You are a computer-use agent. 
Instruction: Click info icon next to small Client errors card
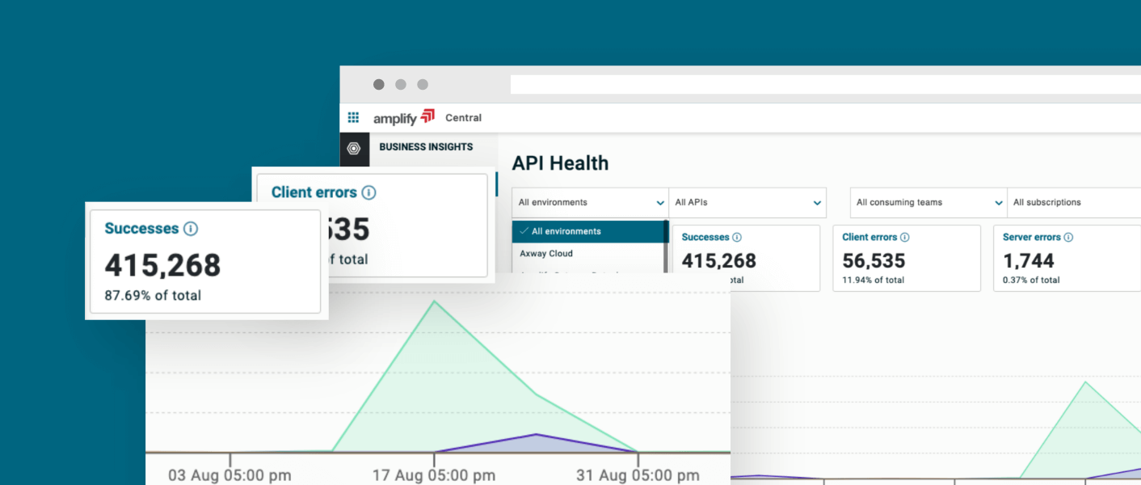click(x=904, y=238)
